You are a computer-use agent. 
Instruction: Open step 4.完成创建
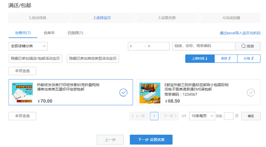(231, 18)
